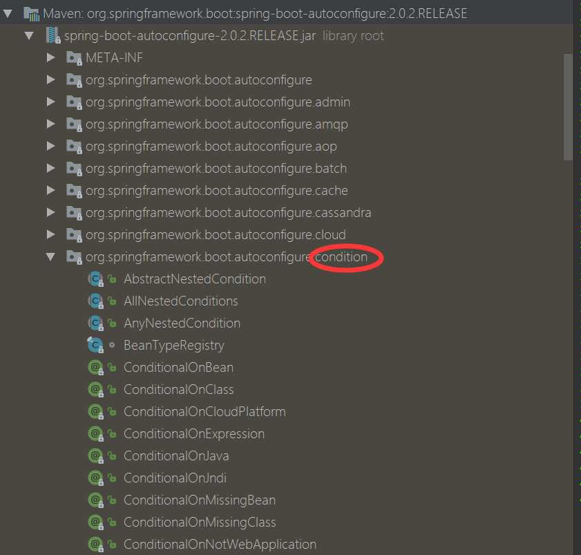Expand the autoconfigure.batch package arrow
This screenshot has width=581, height=555.
(x=50, y=168)
